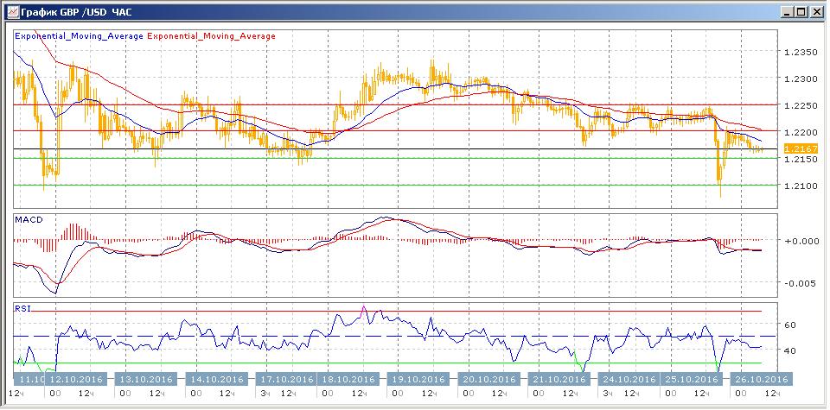Select the red Exponential_Moving_Average legend label
The image size is (830, 410).
213,36
